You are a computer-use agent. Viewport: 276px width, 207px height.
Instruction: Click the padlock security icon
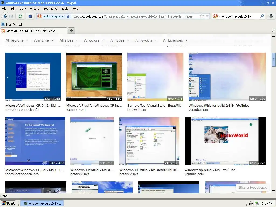click(x=68, y=16)
